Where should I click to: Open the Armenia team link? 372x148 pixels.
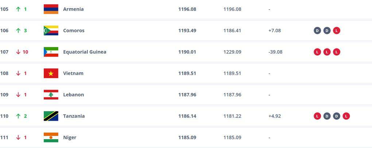pos(73,9)
